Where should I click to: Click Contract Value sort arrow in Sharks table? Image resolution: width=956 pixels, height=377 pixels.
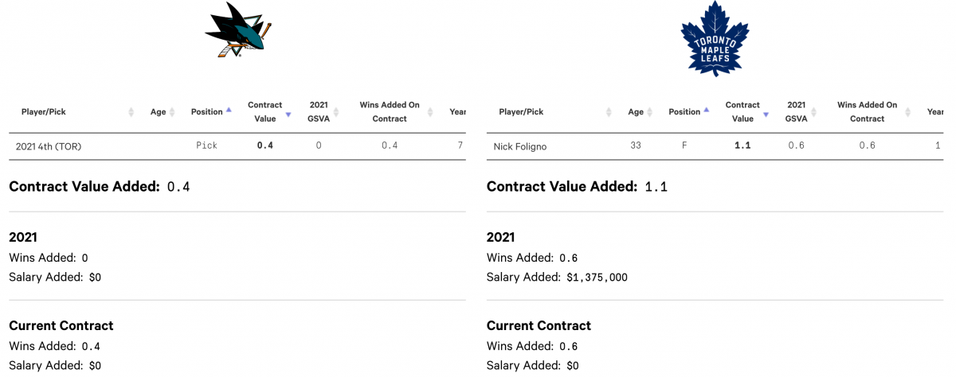point(288,115)
